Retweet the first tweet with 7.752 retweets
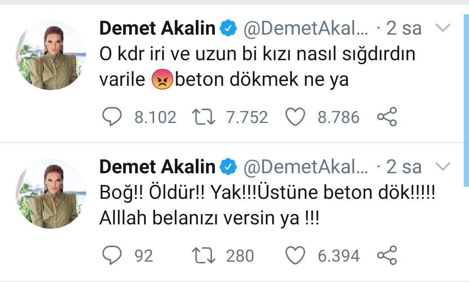Screen dimensions: 469x282 click(x=203, y=117)
